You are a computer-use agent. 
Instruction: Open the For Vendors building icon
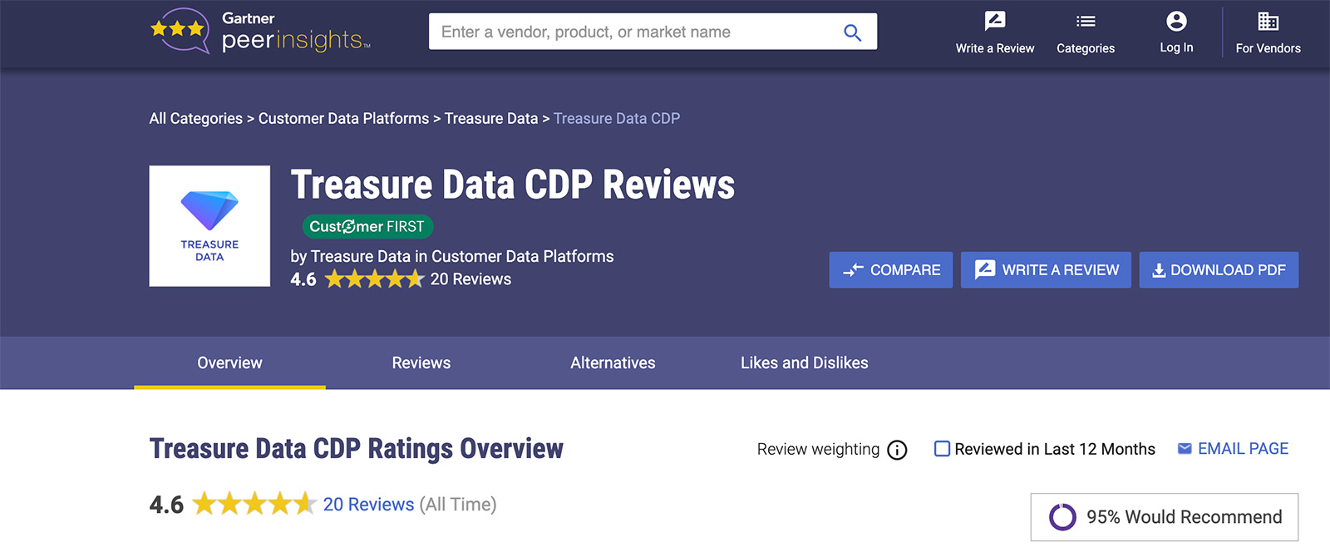pyautogui.click(x=1268, y=21)
